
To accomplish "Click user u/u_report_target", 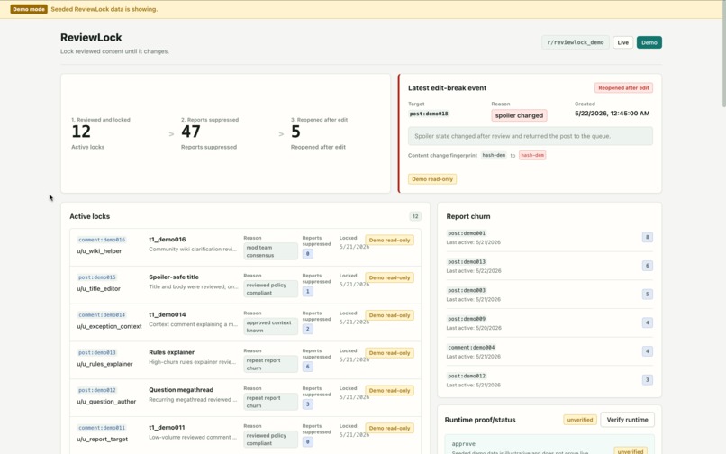I will (103, 440).
